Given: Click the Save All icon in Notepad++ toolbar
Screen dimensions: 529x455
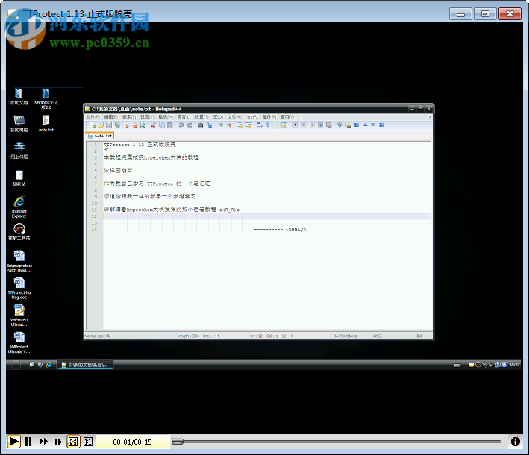Looking at the screenshot, I should click(117, 125).
